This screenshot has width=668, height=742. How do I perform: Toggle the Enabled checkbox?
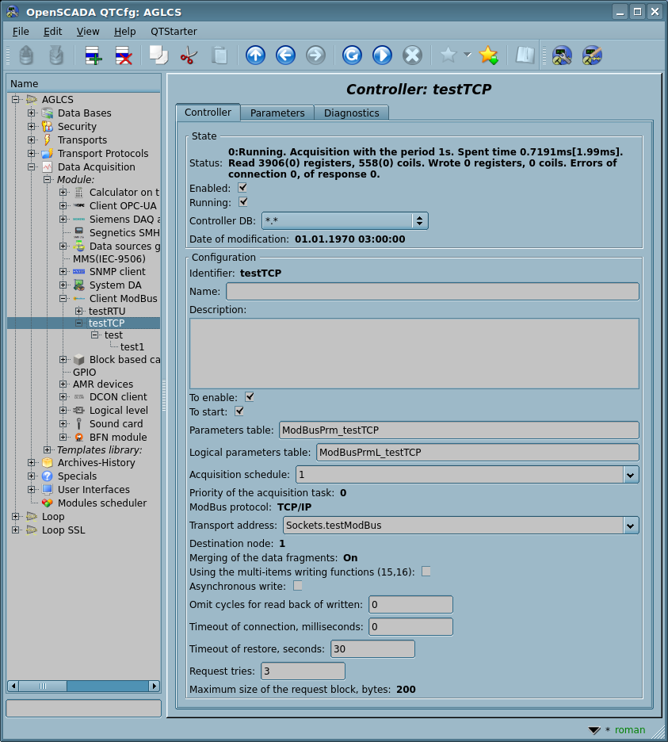click(x=242, y=188)
